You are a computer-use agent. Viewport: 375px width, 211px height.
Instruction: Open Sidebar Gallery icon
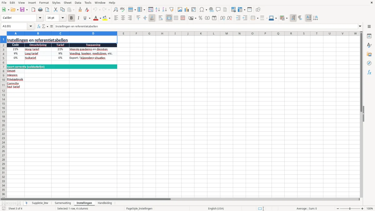point(369,54)
